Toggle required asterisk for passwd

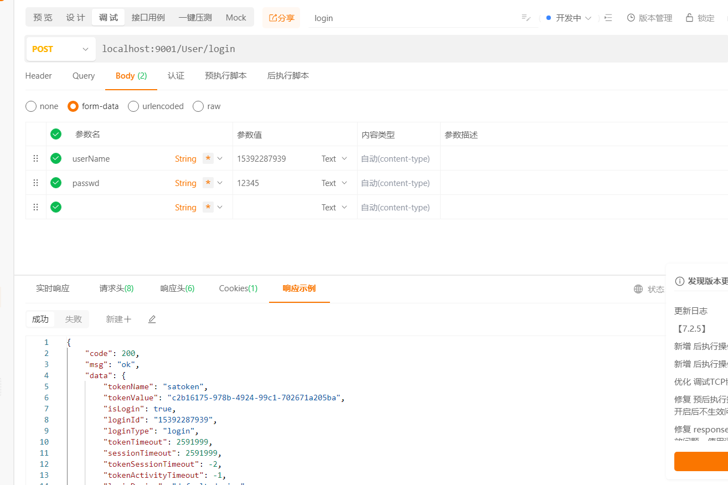coord(208,183)
